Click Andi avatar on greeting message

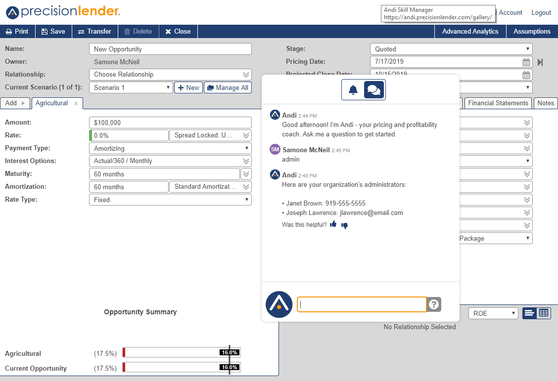click(x=275, y=115)
